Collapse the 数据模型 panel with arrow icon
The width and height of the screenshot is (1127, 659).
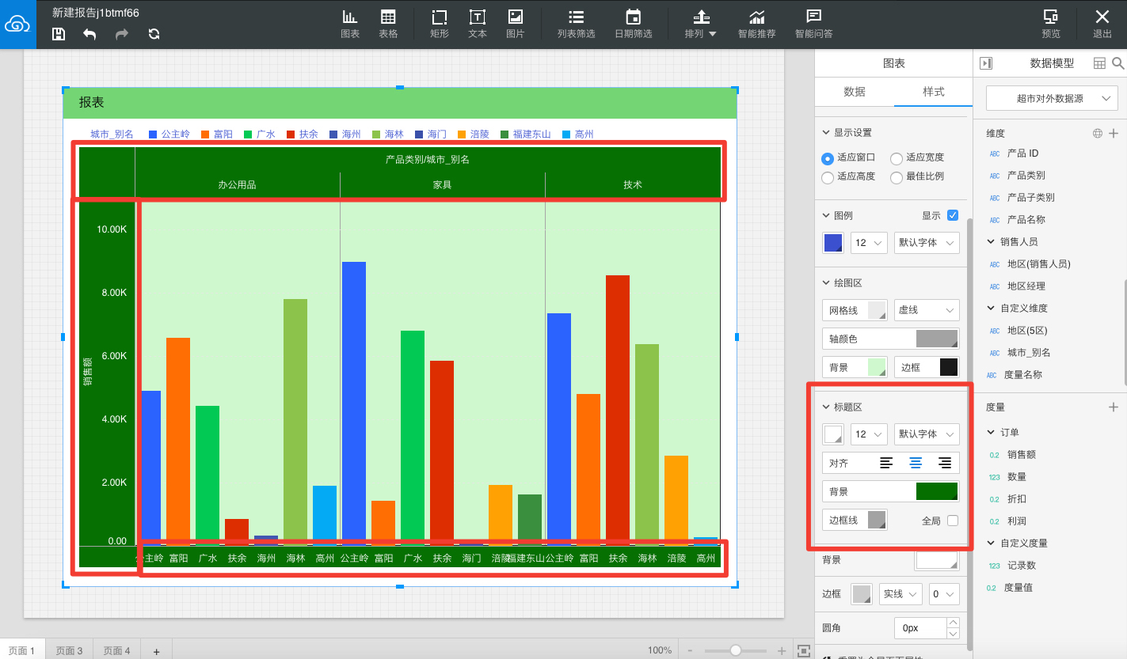point(986,63)
